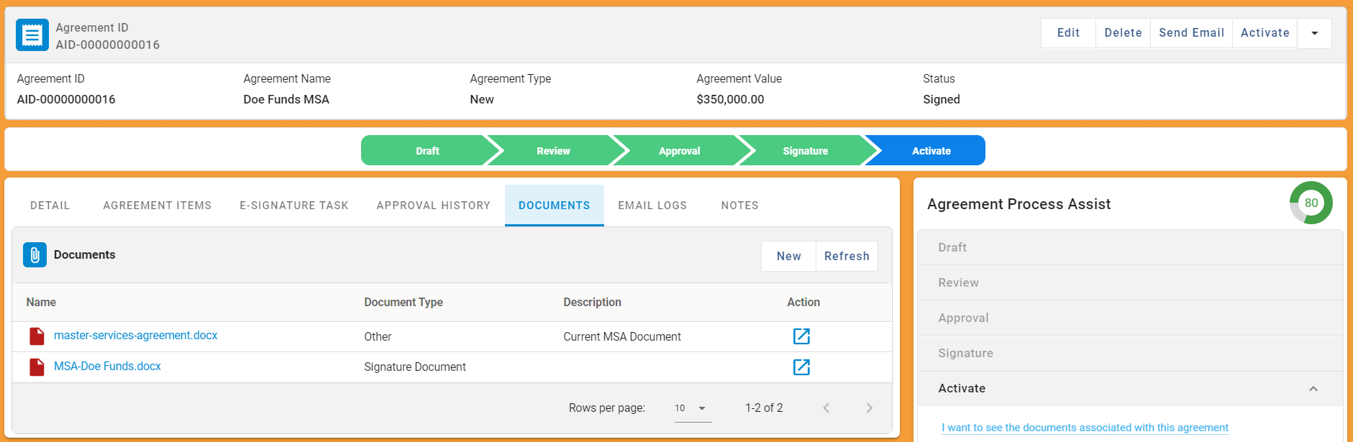The image size is (1353, 442).
Task: Open the E-Signature Task tab
Action: [293, 206]
